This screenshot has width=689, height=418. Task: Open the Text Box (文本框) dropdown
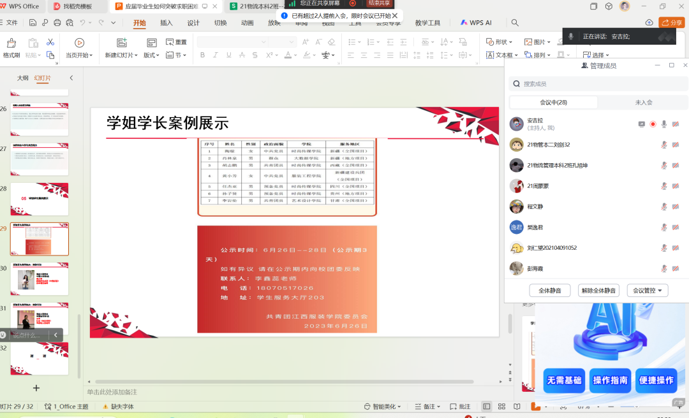[x=502, y=55]
